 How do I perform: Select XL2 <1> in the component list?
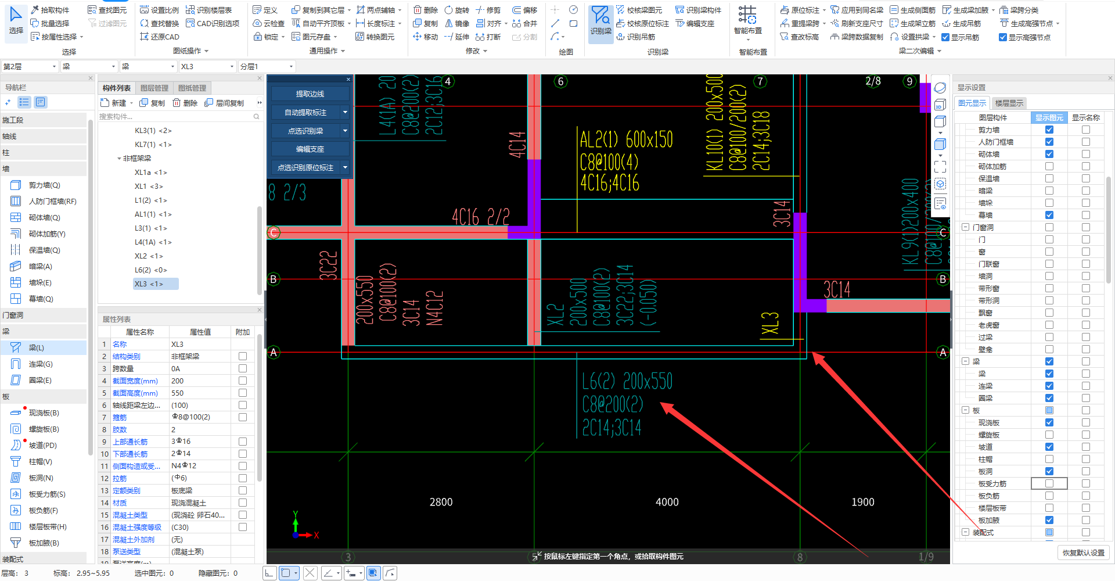point(149,256)
